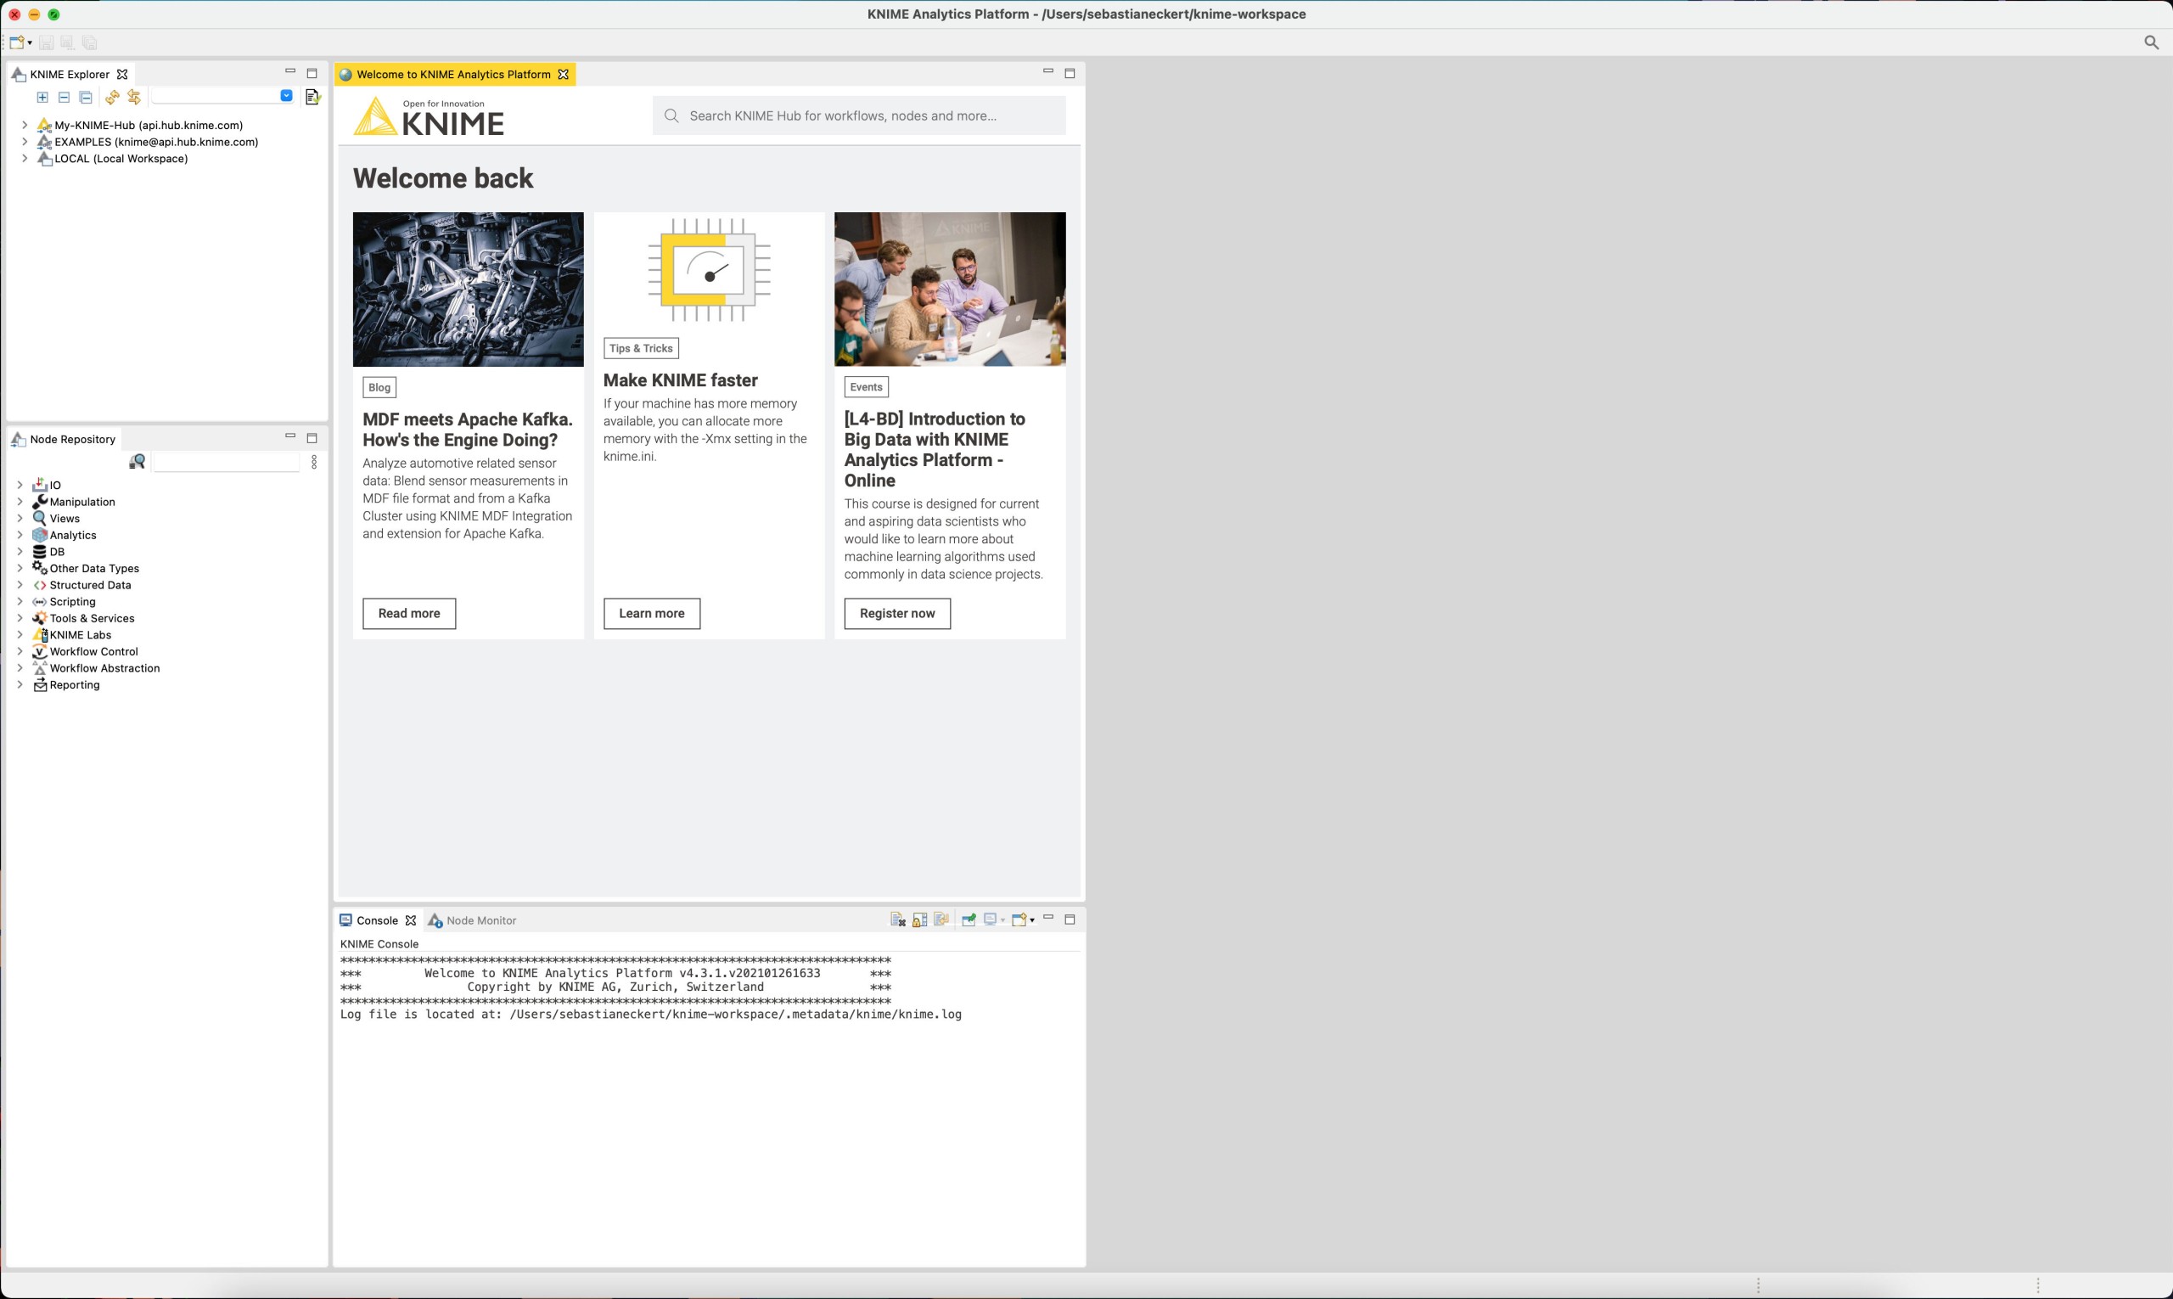
Task: Expand EXAMPLES mount point
Action: pos(25,142)
